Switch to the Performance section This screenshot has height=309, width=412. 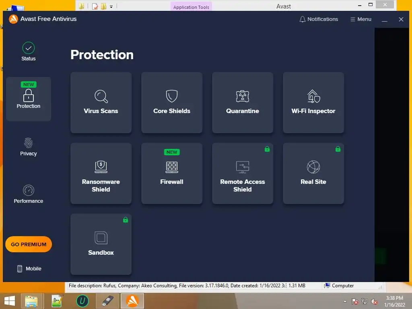pos(29,194)
